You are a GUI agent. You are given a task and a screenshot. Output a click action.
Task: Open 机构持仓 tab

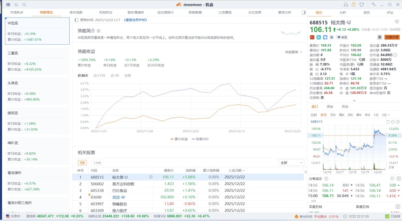coord(106,12)
